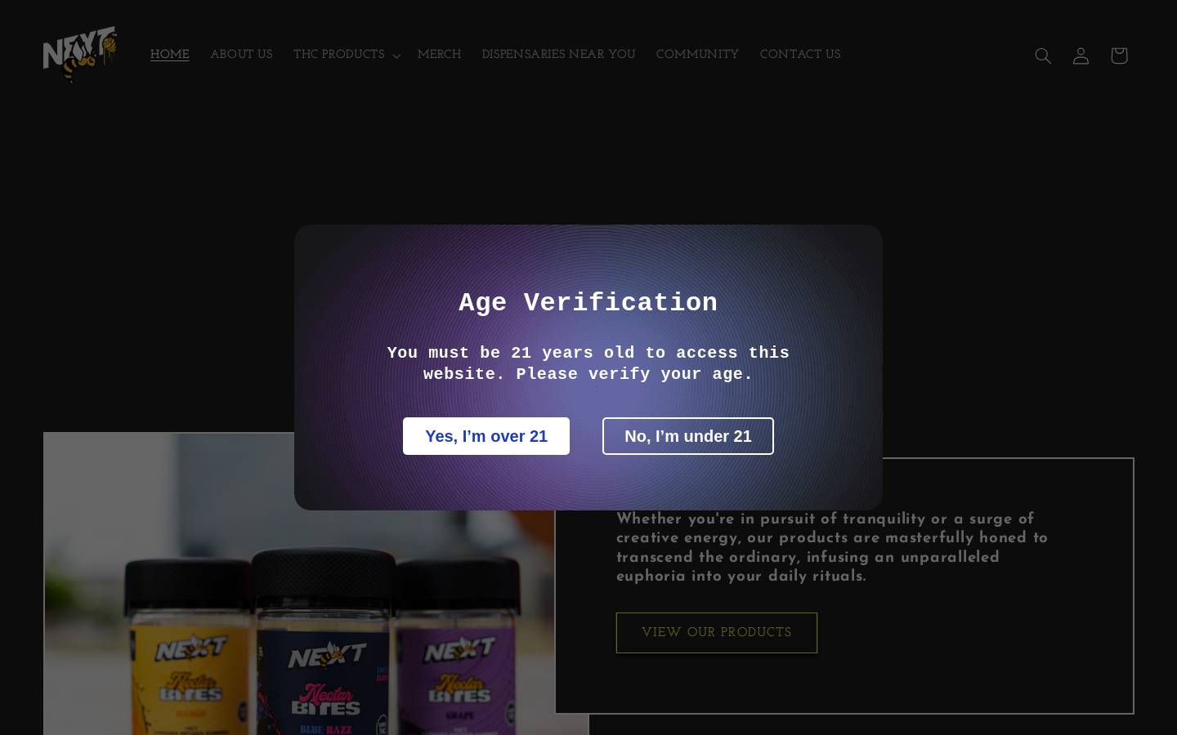Confirm Yes, I'm over 21

pyautogui.click(x=486, y=436)
